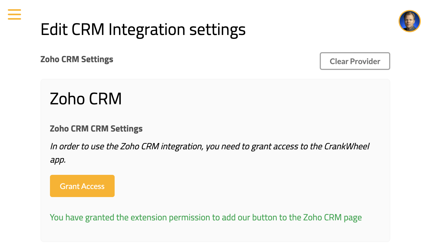Viewport: 428px width, 252px height.
Task: Select the Zoho CRM Settings subheading
Action: (x=77, y=59)
